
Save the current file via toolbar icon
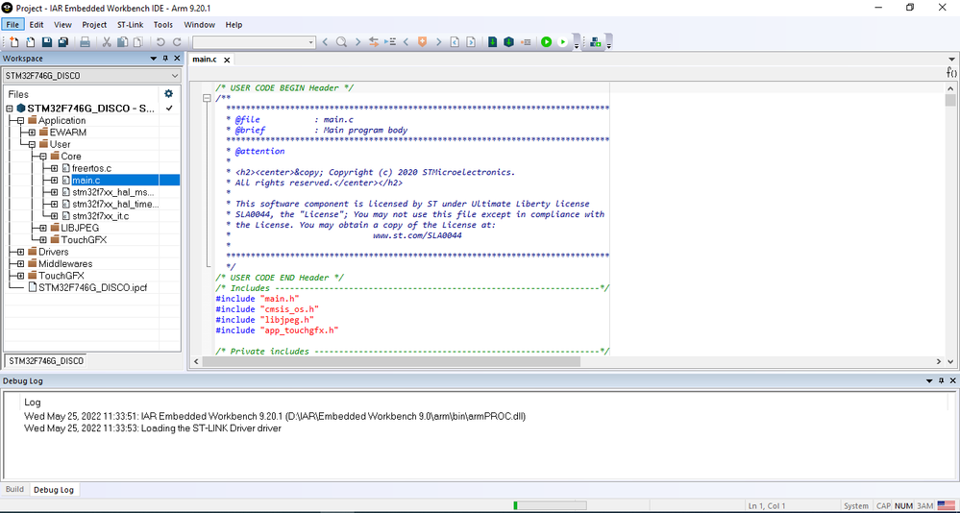click(46, 41)
